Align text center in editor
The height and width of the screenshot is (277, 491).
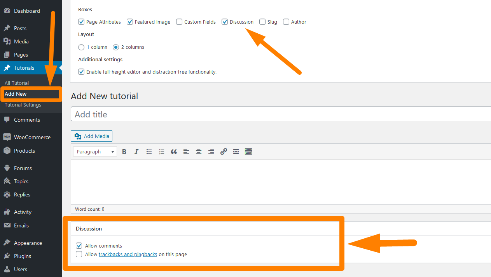(x=199, y=152)
